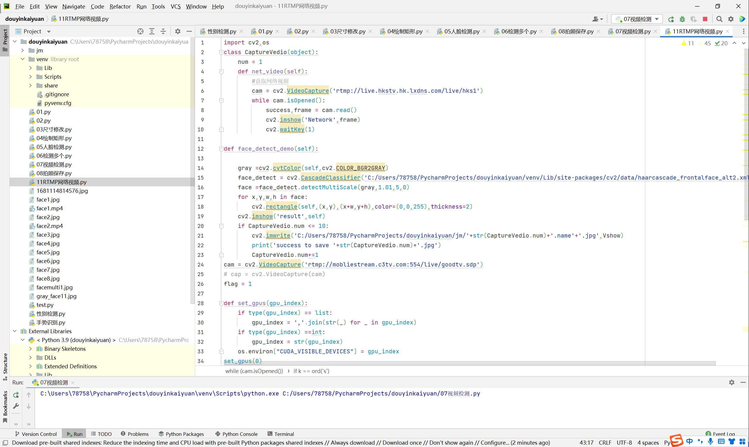The width and height of the screenshot is (749, 447).
Task: Open Search Everywhere magnifier icon
Action: point(719,19)
